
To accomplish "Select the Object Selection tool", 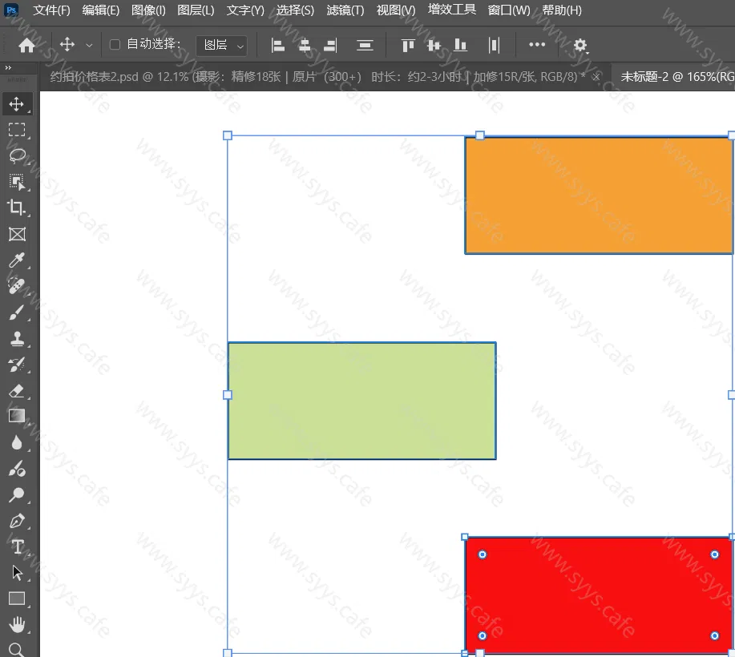I will pyautogui.click(x=17, y=182).
